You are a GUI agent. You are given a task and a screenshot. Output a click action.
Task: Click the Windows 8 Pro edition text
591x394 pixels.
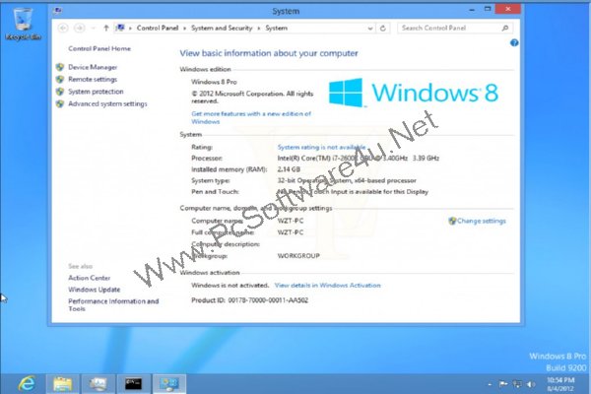[x=214, y=82]
